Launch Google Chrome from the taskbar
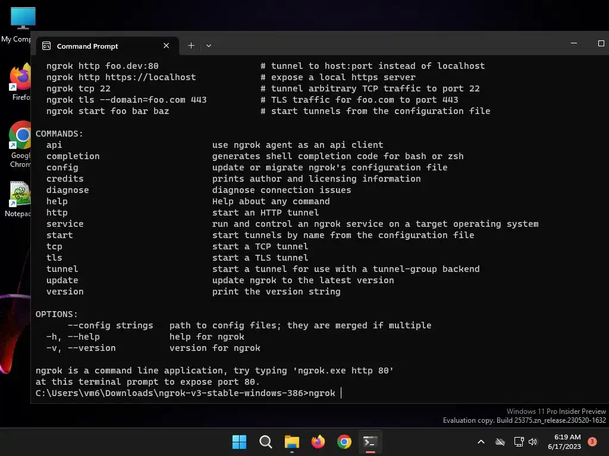Image resolution: width=609 pixels, height=456 pixels. (344, 442)
